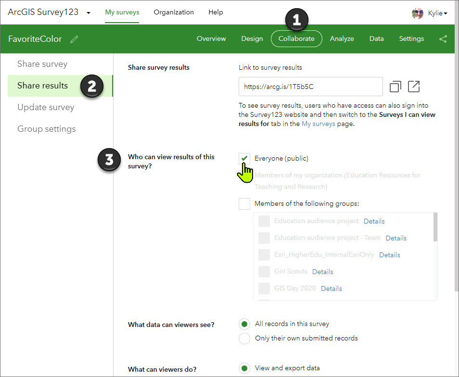Click the survey results link field
459x377 pixels.
coord(310,87)
